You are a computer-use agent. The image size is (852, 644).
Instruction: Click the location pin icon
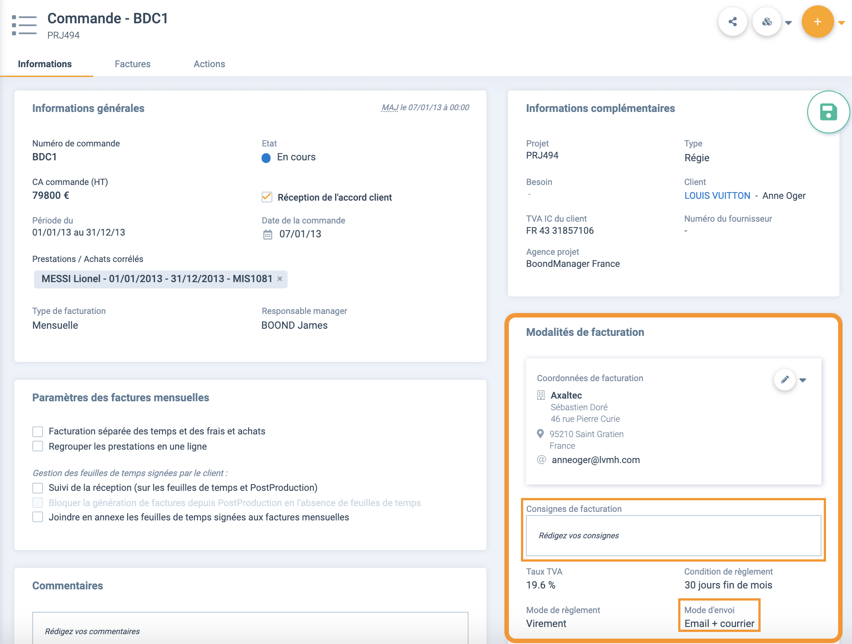541,434
